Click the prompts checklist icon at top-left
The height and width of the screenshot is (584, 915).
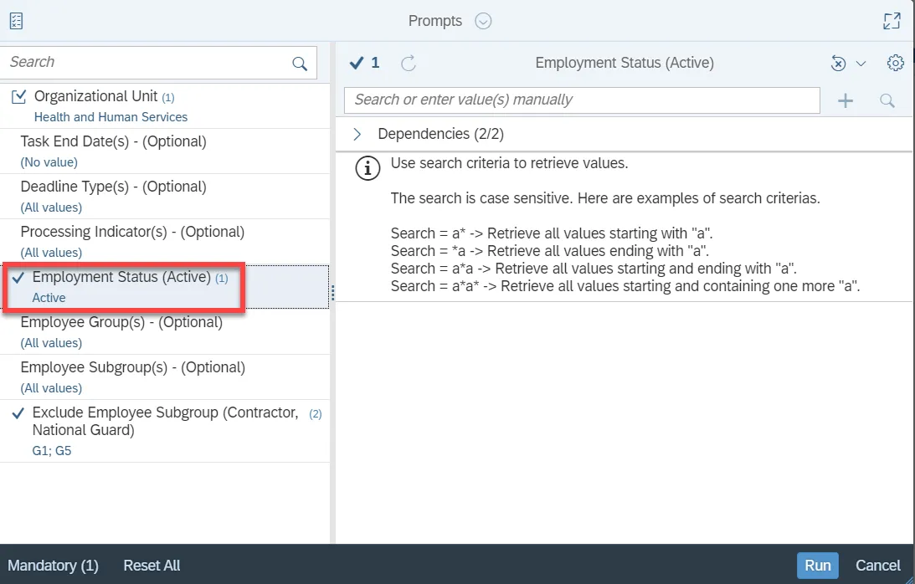click(16, 21)
